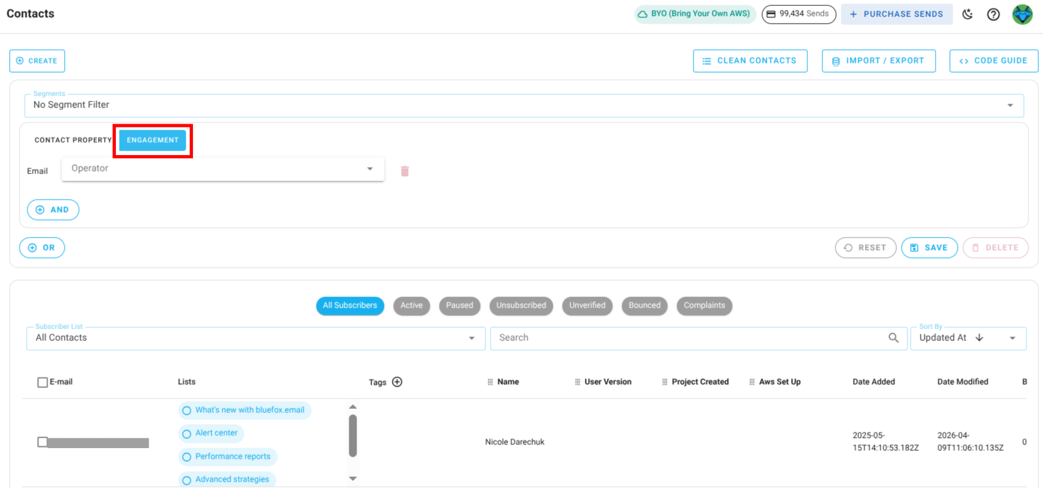This screenshot has height=488, width=1043.
Task: Toggle the Alert center list chip
Action: tap(211, 433)
